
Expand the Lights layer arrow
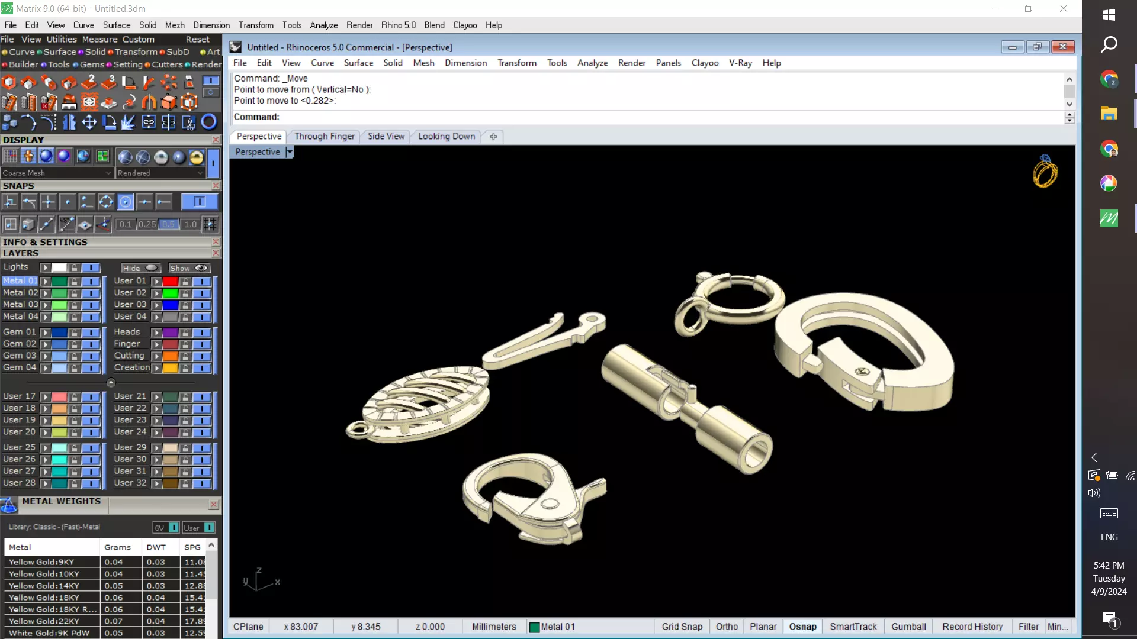point(46,268)
